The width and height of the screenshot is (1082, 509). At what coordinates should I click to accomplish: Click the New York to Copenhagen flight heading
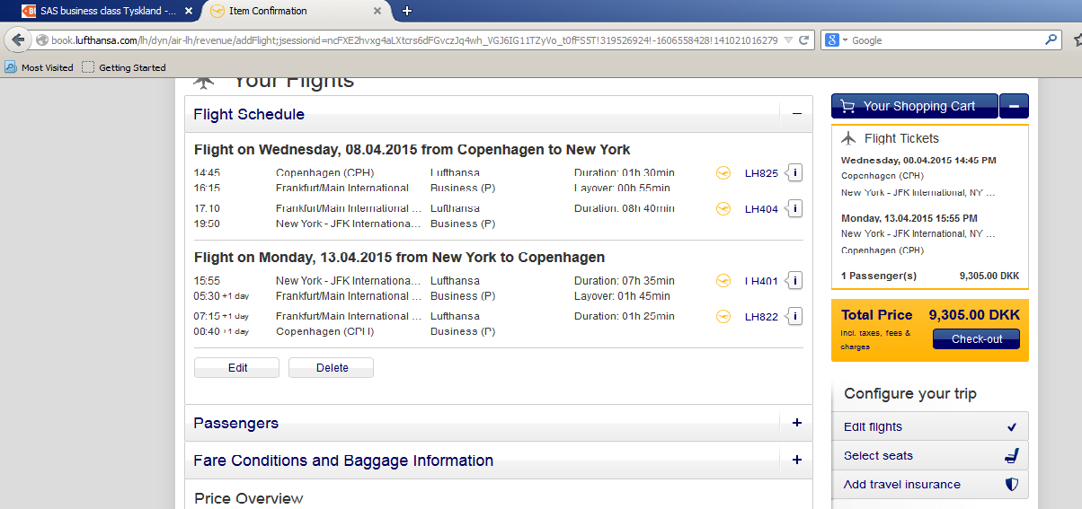pos(400,258)
